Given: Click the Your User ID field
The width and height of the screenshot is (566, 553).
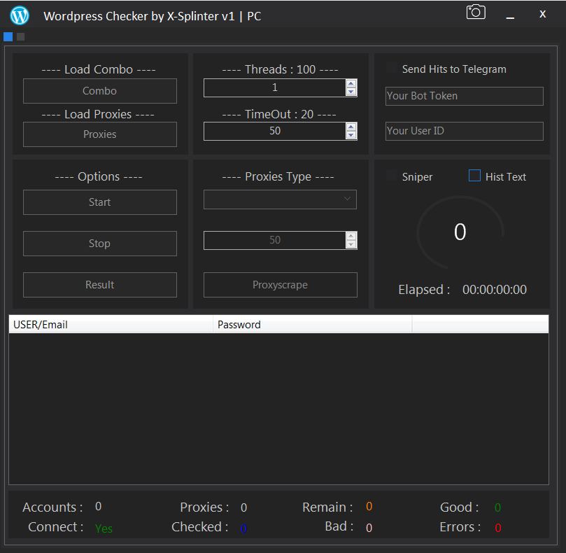Looking at the screenshot, I should pyautogui.click(x=464, y=131).
